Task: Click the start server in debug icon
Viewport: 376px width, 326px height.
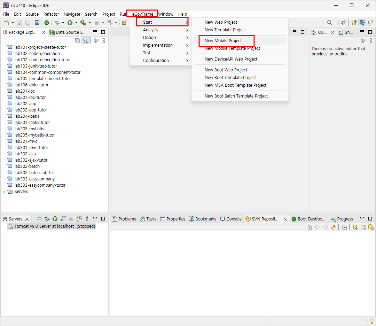Action: pos(47,219)
